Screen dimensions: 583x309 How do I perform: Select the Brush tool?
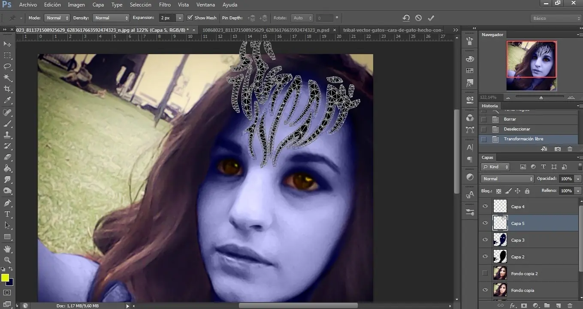tap(7, 124)
